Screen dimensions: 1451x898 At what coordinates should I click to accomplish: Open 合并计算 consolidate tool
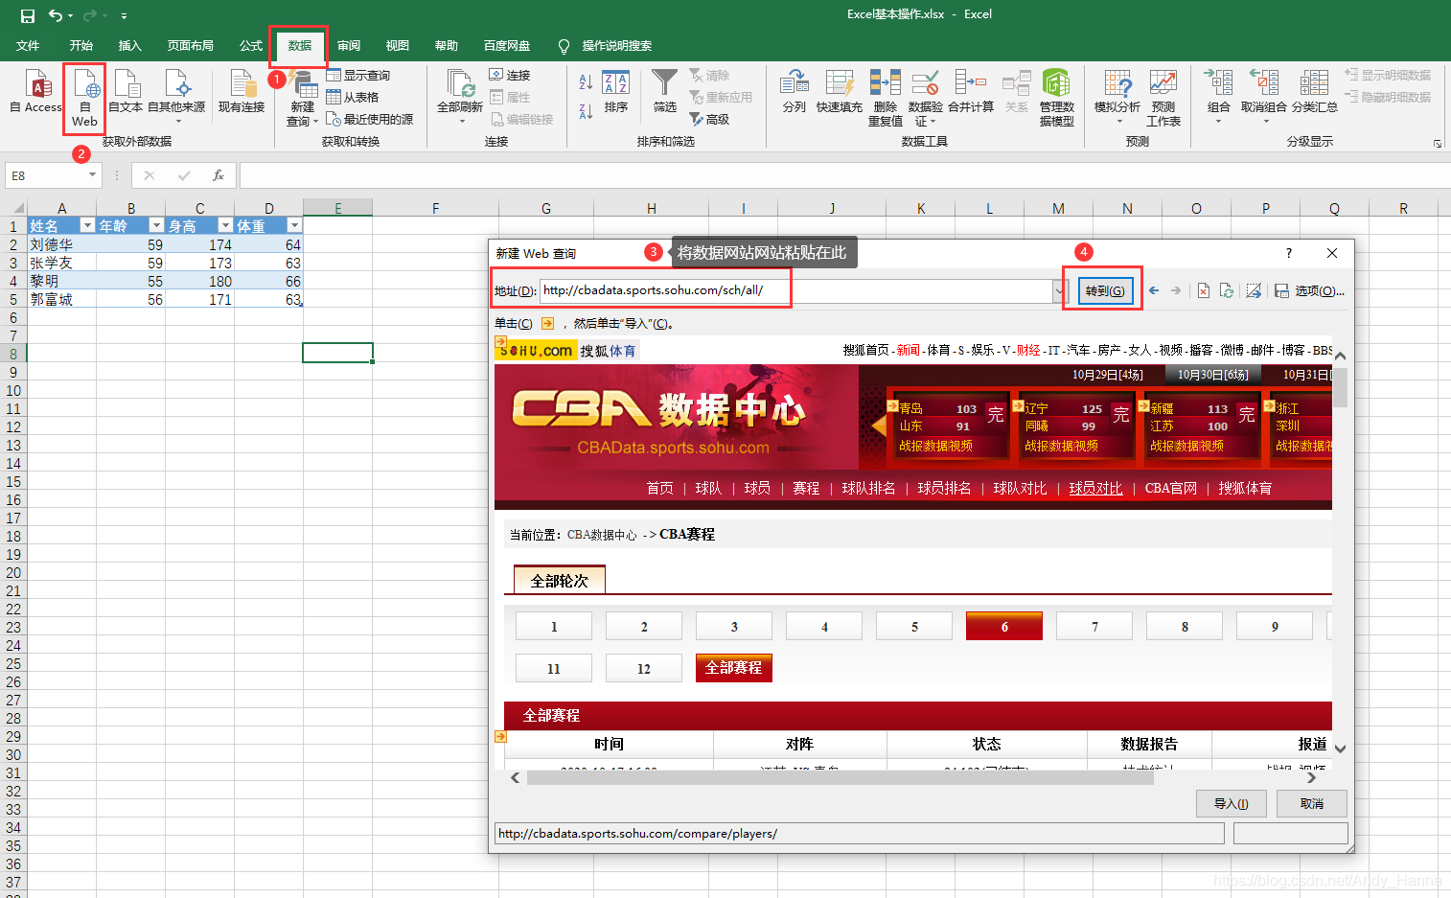pos(971,93)
